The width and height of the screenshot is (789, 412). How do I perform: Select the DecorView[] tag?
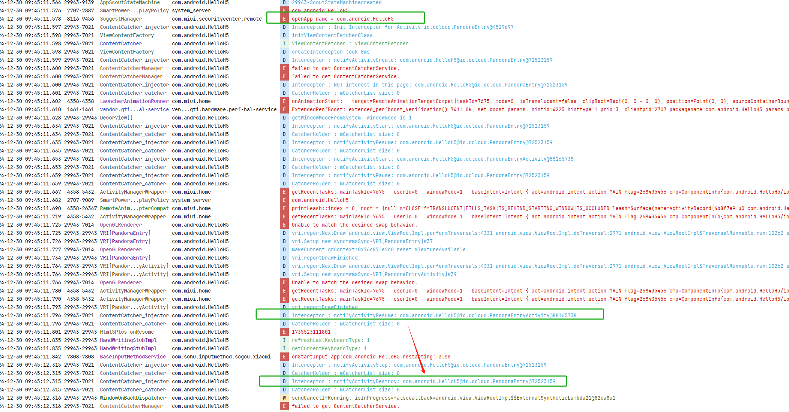coord(116,118)
